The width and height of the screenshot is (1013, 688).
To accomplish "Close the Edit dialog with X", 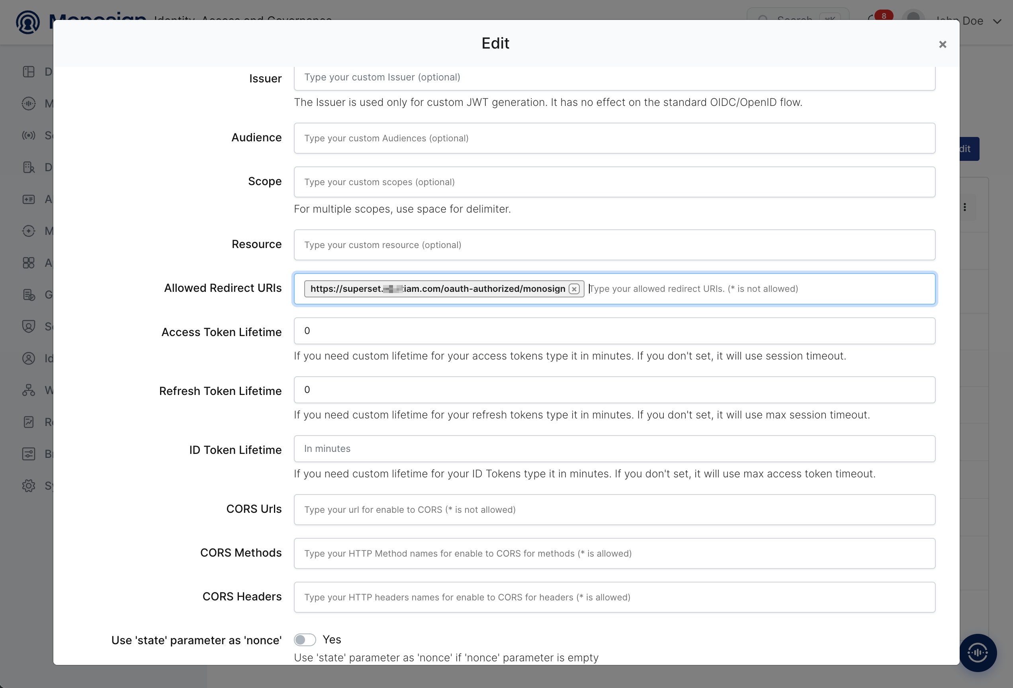I will click(943, 45).
